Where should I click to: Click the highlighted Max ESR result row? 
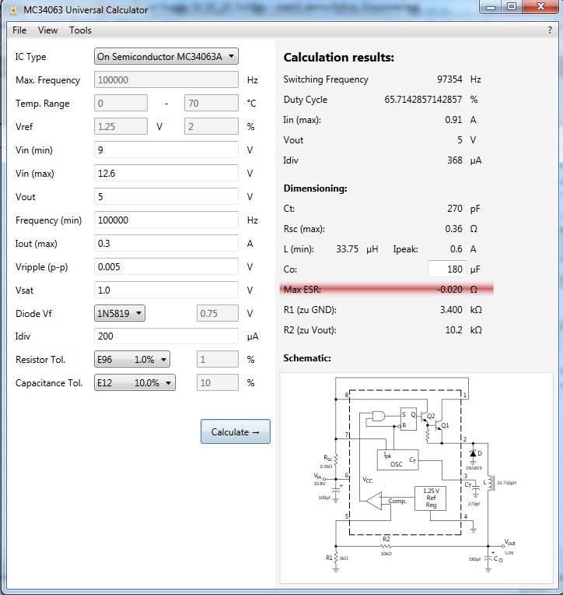coord(386,289)
